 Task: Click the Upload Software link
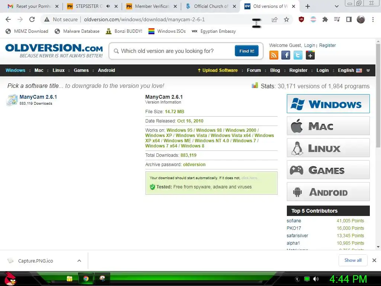[x=217, y=70]
